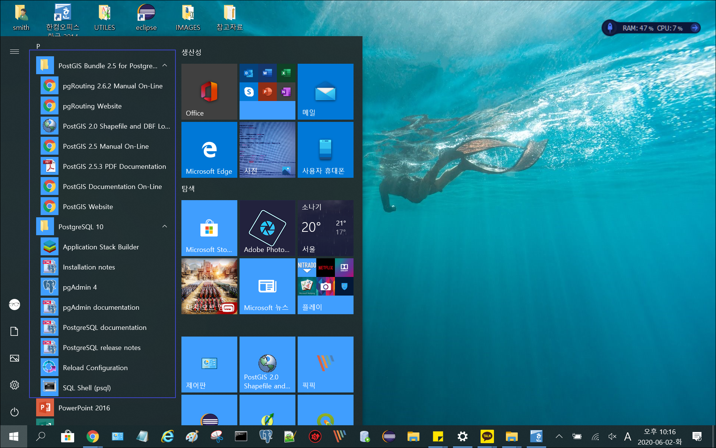The image size is (716, 448).
Task: Open the Action Center notifications icon
Action: click(x=697, y=436)
